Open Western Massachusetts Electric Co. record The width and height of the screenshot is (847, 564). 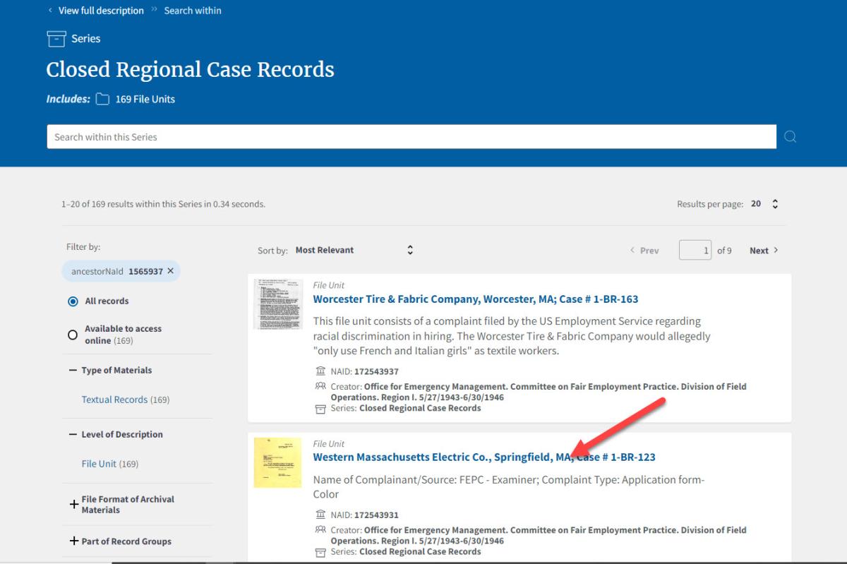click(x=483, y=457)
